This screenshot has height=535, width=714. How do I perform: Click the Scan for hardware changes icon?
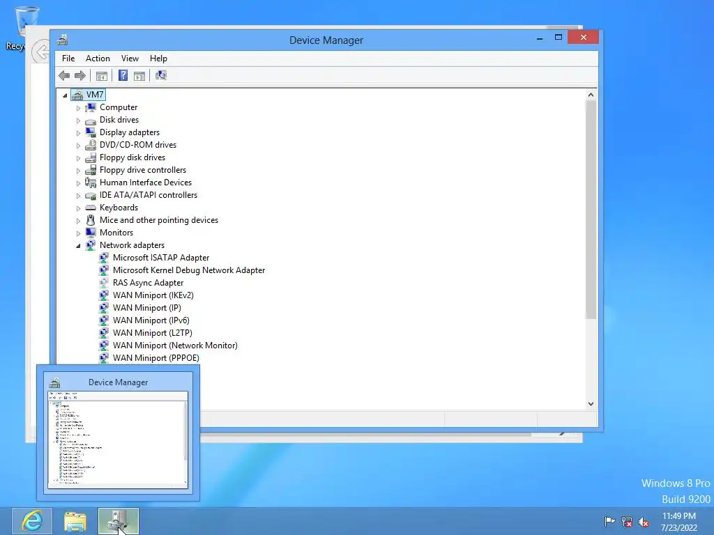[x=161, y=75]
